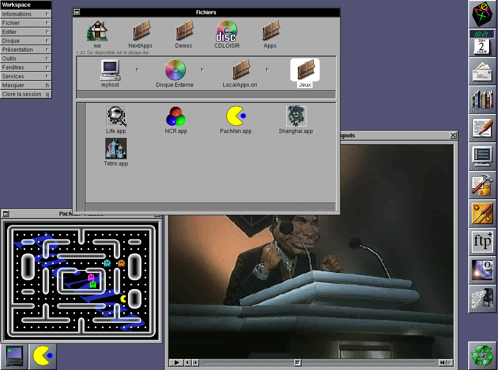Select the CDLOISIR compact disc icon

click(226, 31)
